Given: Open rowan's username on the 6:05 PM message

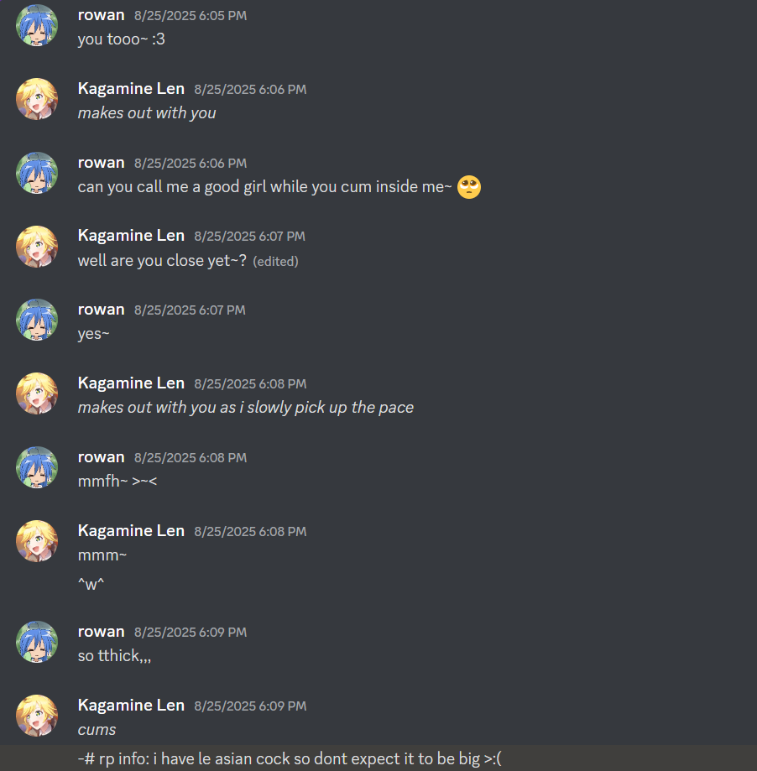Looking at the screenshot, I should tap(102, 15).
